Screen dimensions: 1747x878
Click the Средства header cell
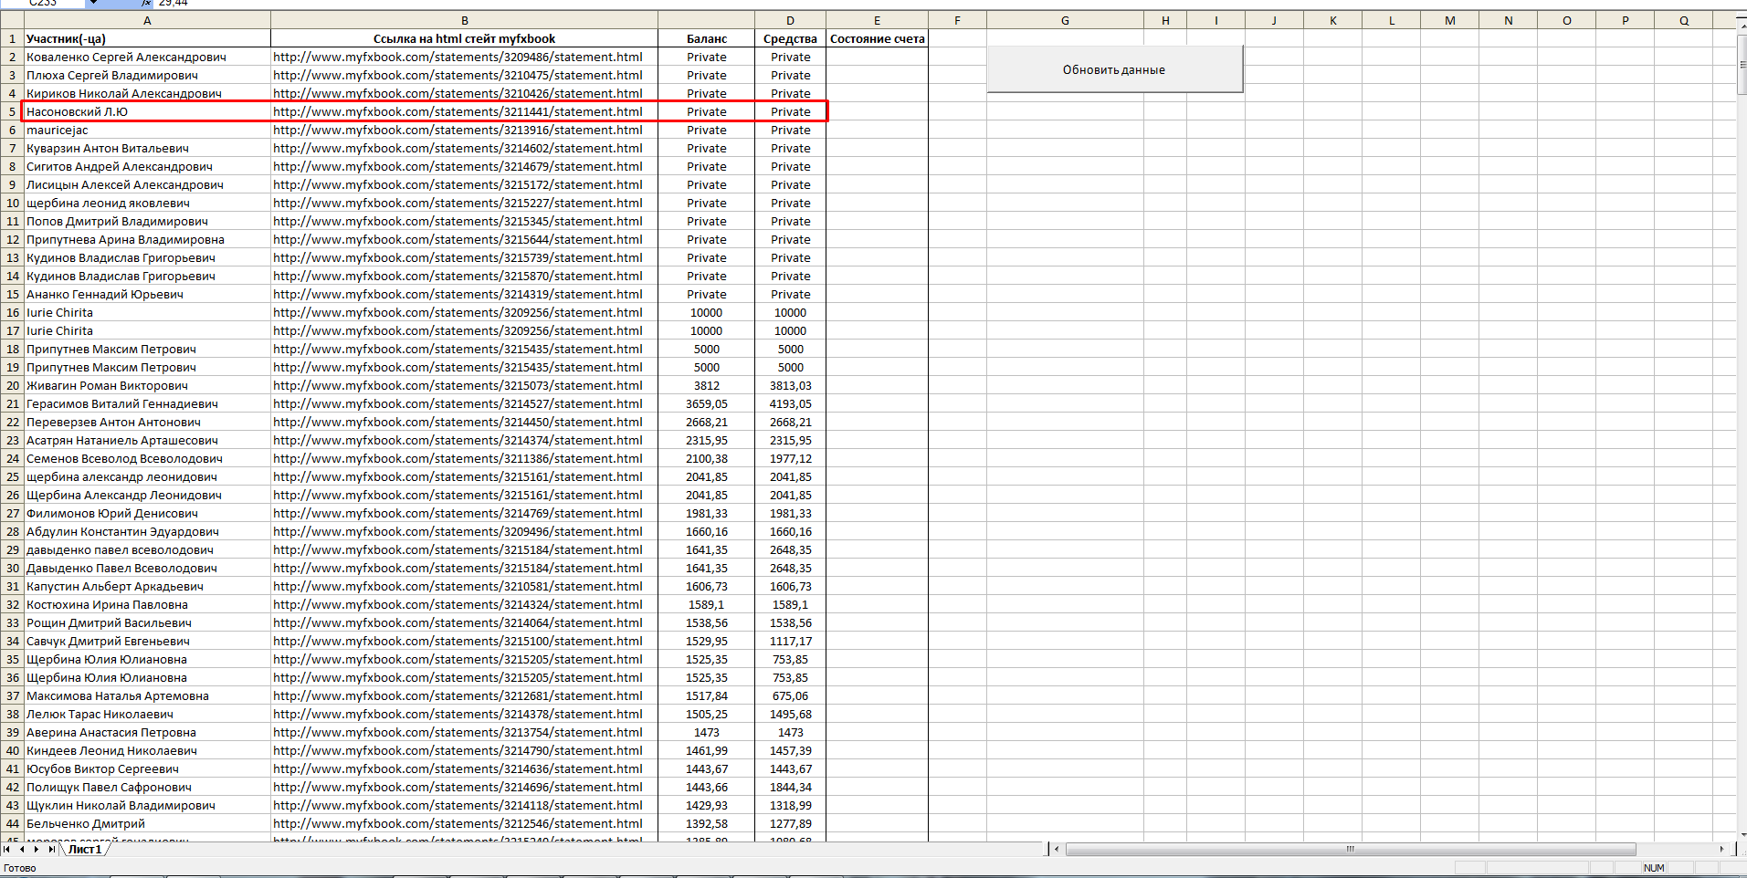click(x=790, y=38)
